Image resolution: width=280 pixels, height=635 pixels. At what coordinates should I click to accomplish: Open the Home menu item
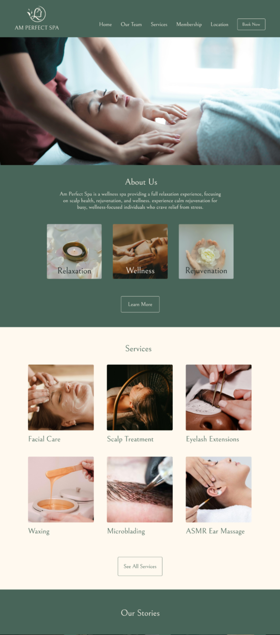coord(105,25)
